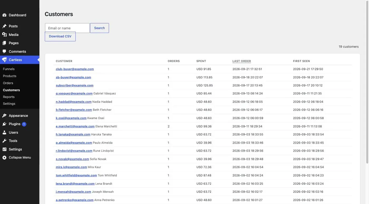Open tom.whitfield@example.com customer
This screenshot has height=204, width=369.
pyautogui.click(x=76, y=175)
